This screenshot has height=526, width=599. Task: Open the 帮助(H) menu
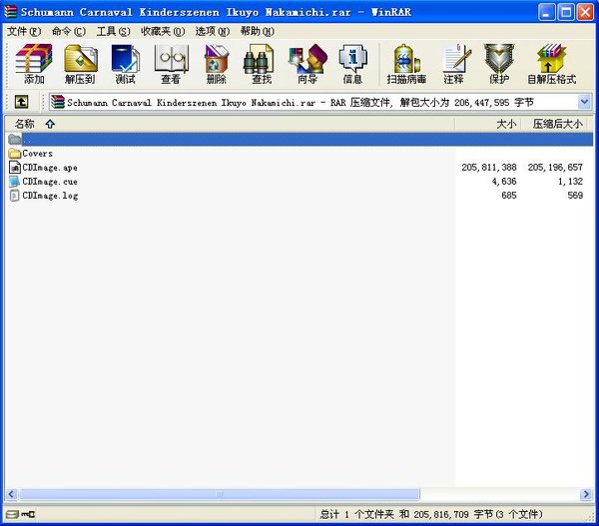pyautogui.click(x=258, y=31)
